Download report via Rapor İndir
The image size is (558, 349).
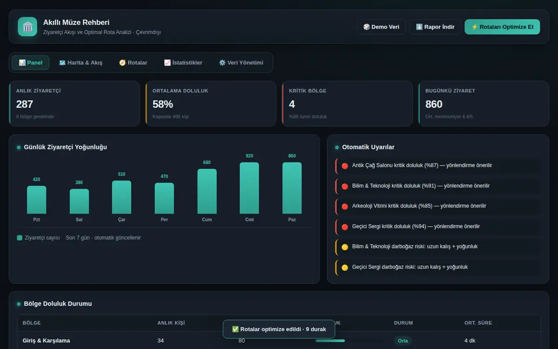coord(435,27)
